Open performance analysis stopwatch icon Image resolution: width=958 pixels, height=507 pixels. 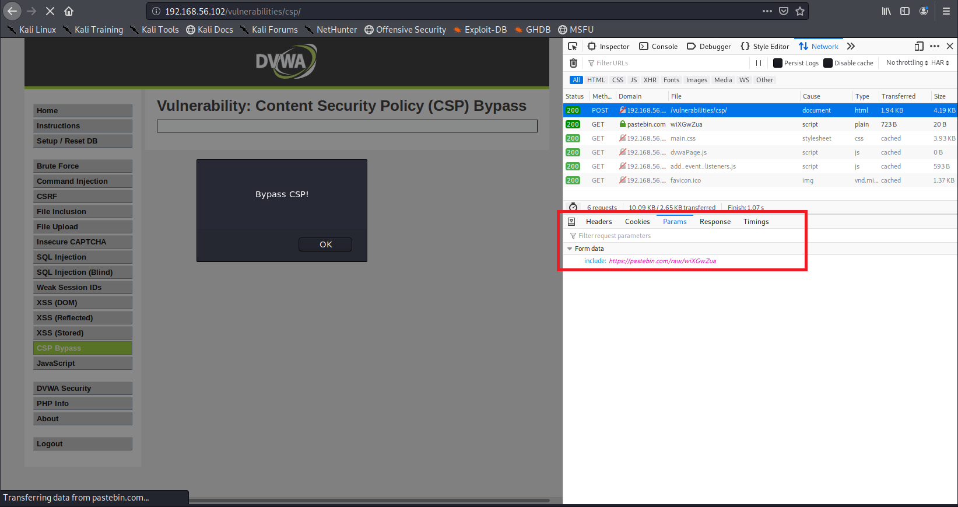tap(573, 207)
